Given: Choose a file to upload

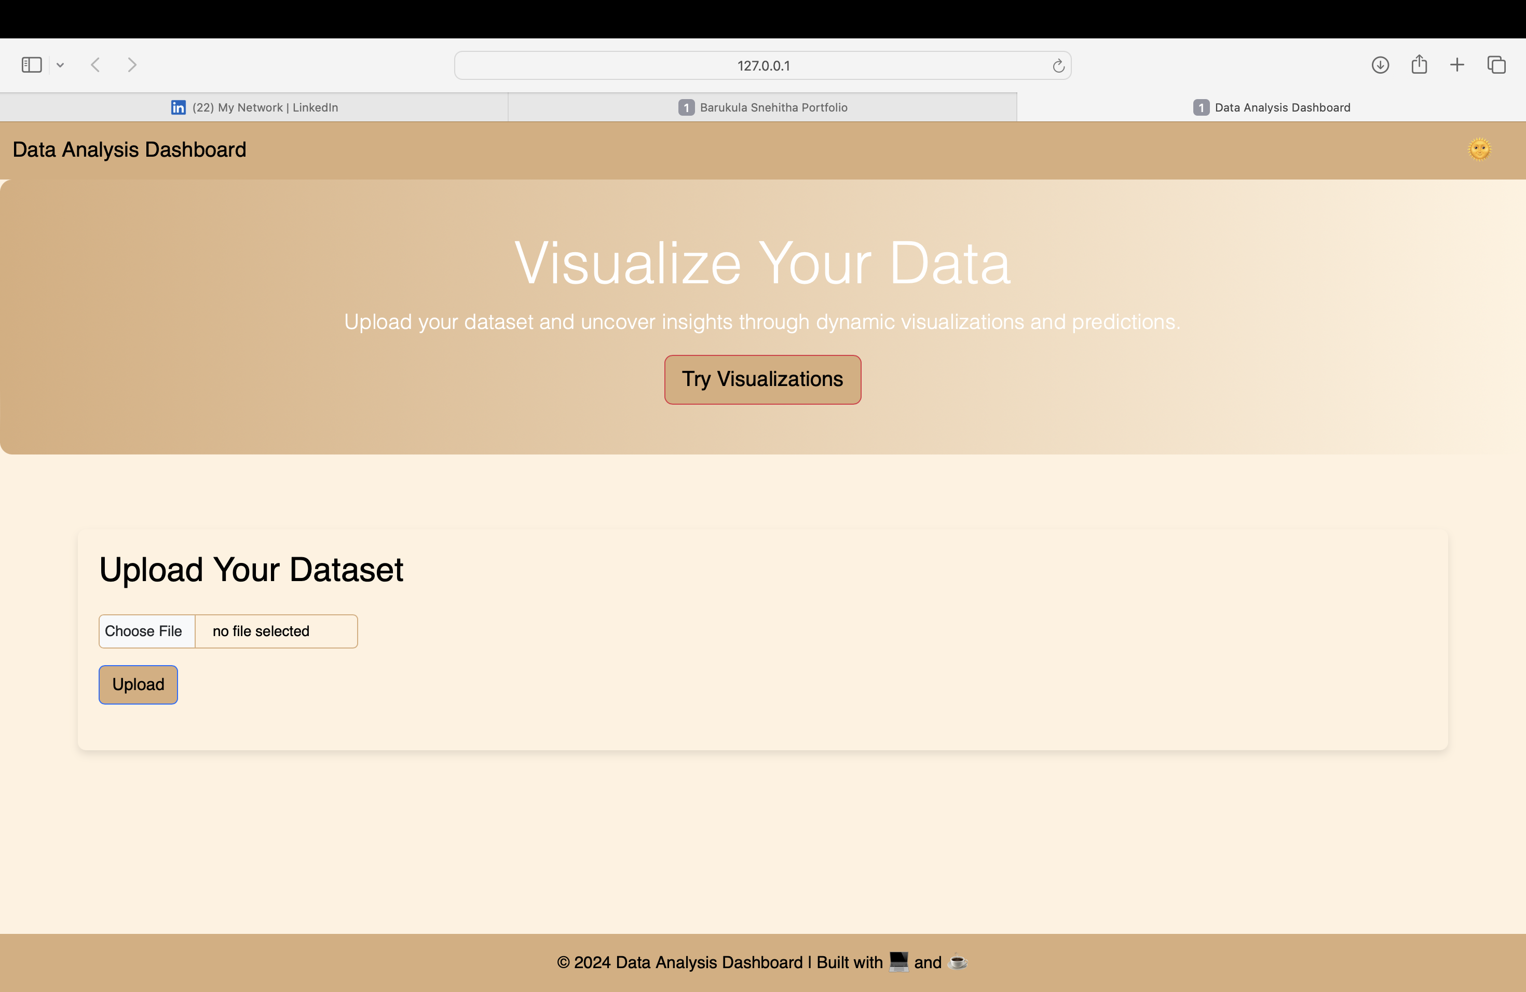Looking at the screenshot, I should point(146,630).
